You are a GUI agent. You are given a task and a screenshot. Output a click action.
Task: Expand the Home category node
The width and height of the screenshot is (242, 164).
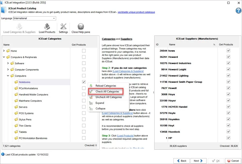click(x=4, y=51)
